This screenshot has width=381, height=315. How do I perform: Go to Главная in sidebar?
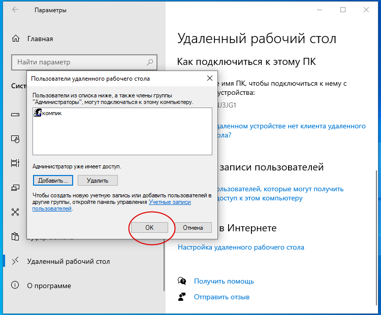click(40, 39)
